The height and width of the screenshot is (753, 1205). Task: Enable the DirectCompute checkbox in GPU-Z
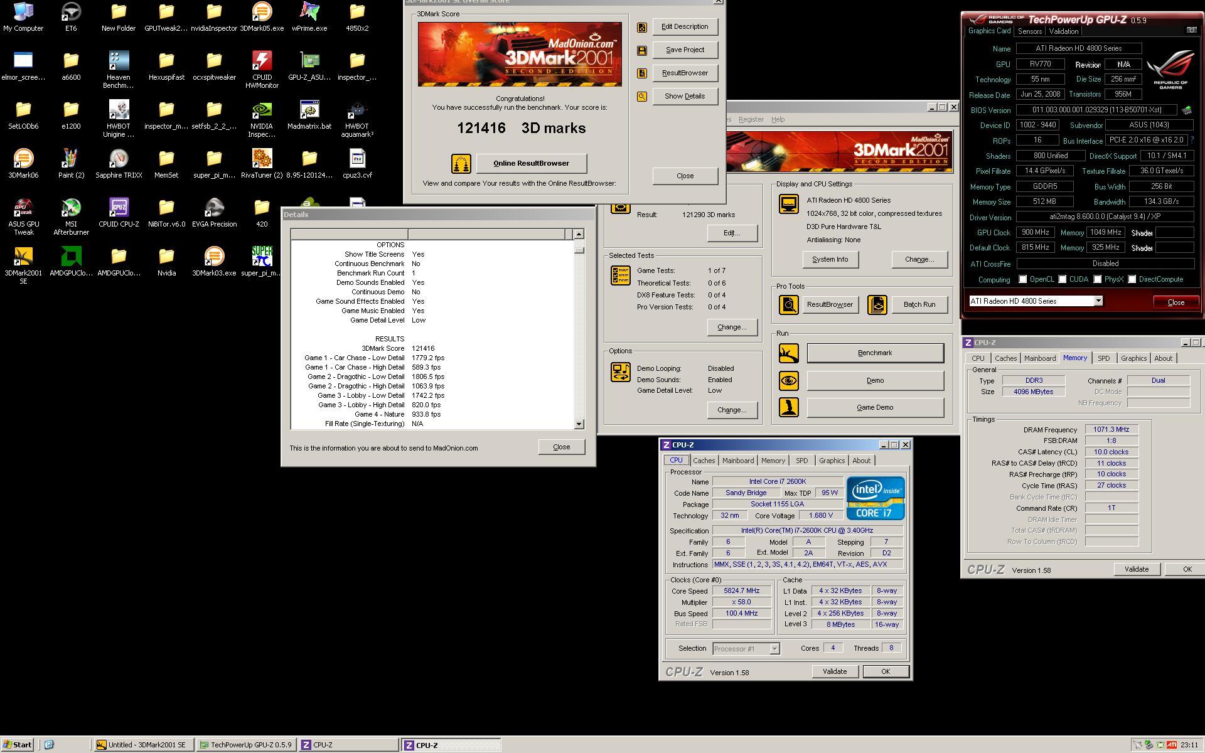pos(1132,279)
